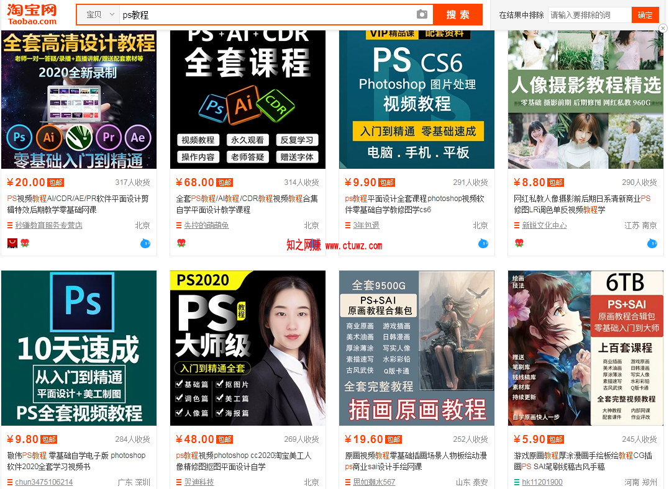The image size is (669, 489).
Task: Click 包邮 badge next to ¥19.60
Action: tap(393, 439)
